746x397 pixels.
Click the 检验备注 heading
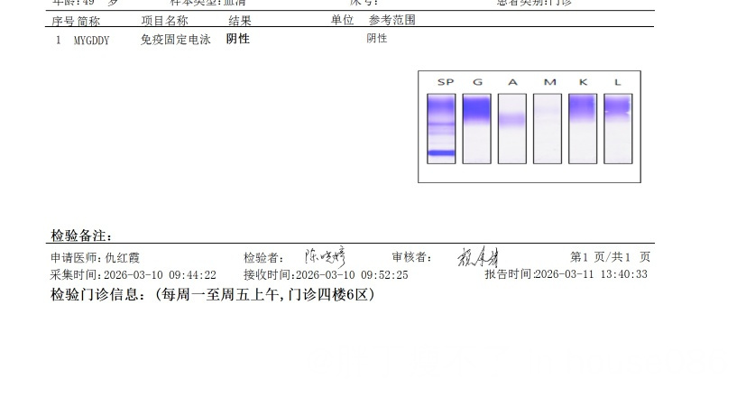point(81,235)
